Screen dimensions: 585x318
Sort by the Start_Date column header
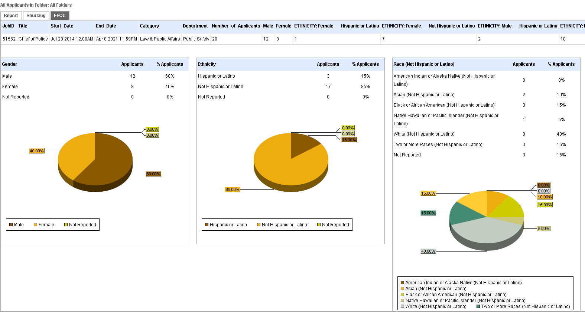[62, 26]
